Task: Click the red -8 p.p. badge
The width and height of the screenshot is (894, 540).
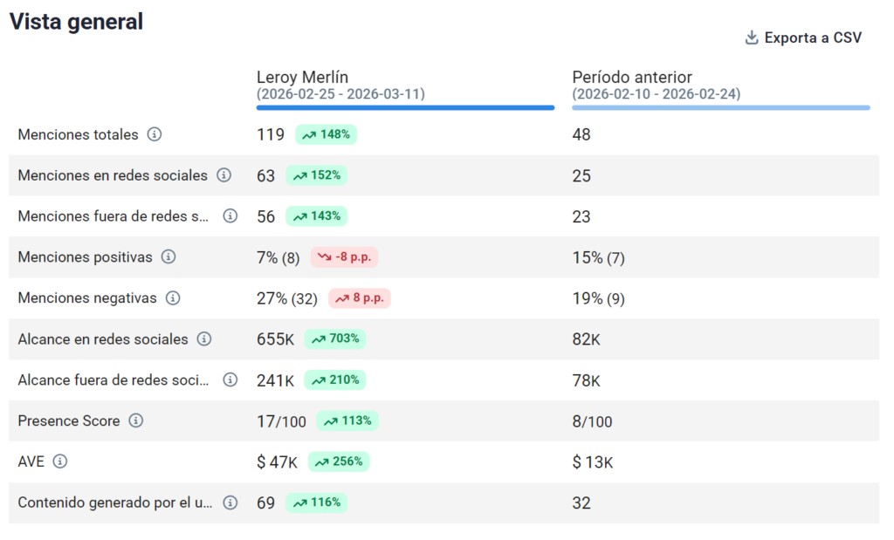Action: (x=344, y=257)
